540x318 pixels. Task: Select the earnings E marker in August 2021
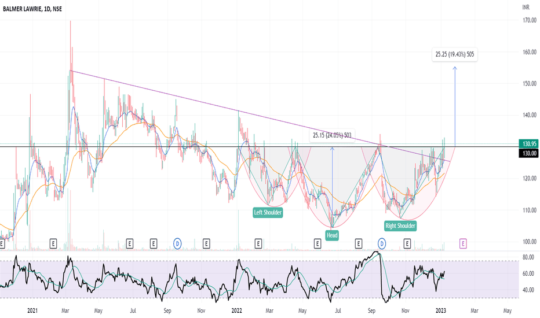point(154,244)
